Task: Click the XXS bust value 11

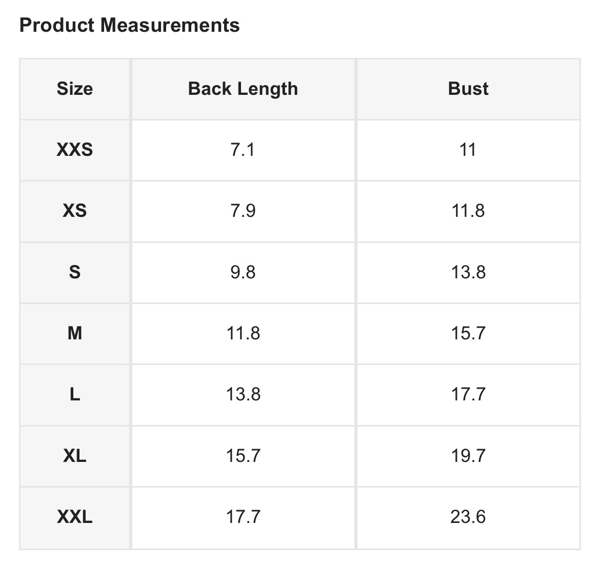Action: (x=468, y=150)
